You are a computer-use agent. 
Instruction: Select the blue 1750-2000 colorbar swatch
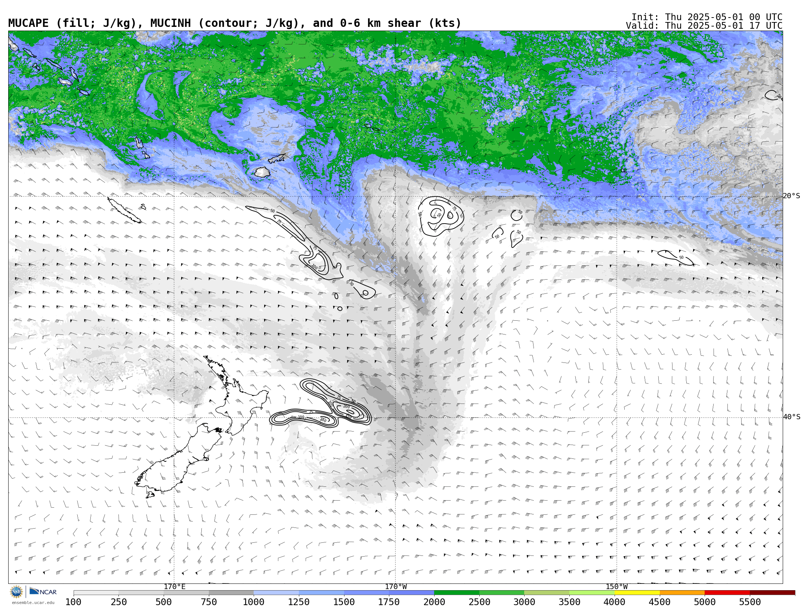coord(411,593)
